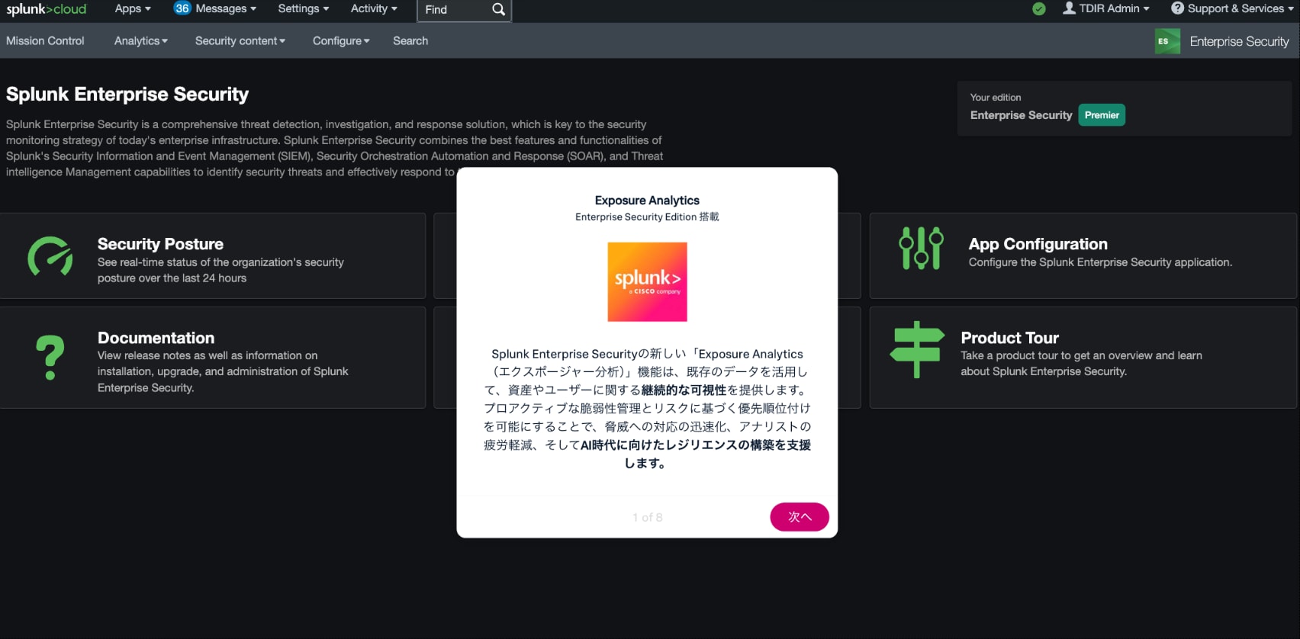Viewport: 1300px width, 639px height.
Task: Click the Security Posture gauge icon
Action: 50,255
